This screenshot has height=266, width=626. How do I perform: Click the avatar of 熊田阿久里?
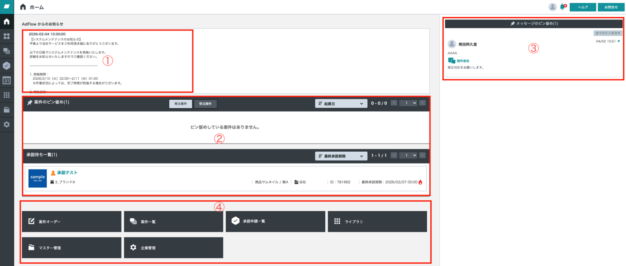[x=452, y=44]
